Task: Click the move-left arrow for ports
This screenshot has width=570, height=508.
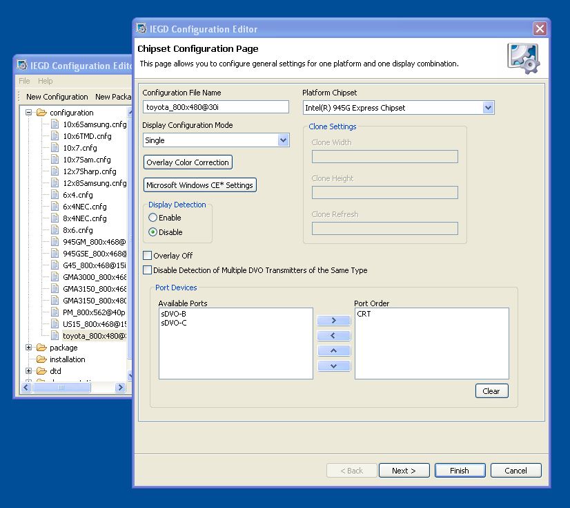Action: point(334,336)
